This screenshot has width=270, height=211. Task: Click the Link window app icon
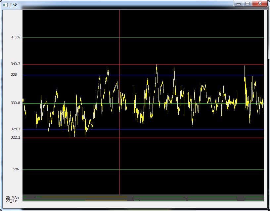click(5, 5)
